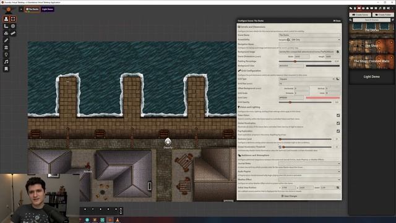The height and width of the screenshot is (223, 396).
Task: Select the Drawing Tools pencil icon
Action: tap(6, 40)
